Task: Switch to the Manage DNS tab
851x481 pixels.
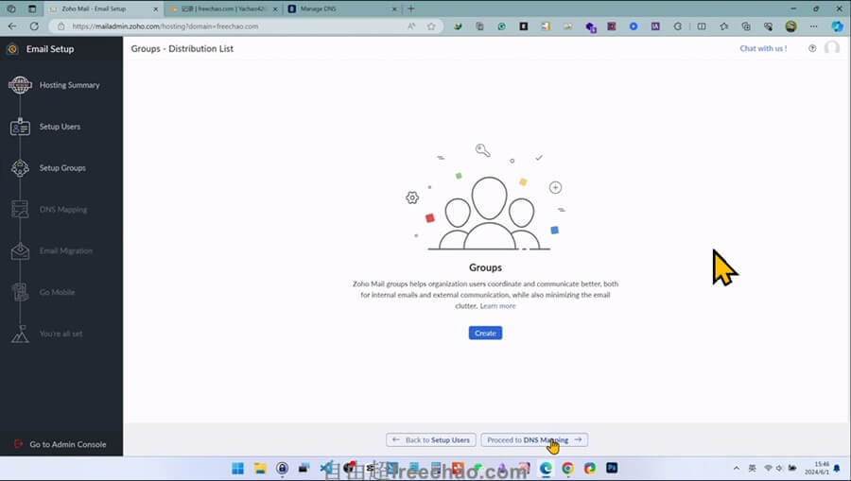Action: pyautogui.click(x=342, y=9)
